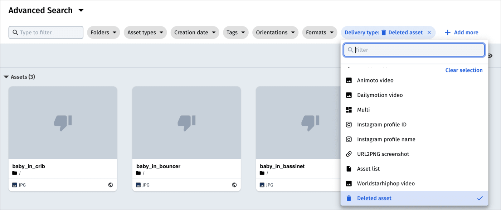
Task: Select the Multi grid icon
Action: point(349,110)
